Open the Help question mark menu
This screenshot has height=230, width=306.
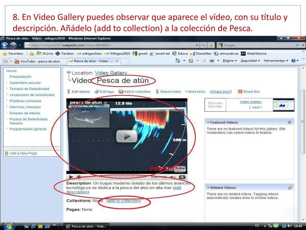(x=295, y=60)
